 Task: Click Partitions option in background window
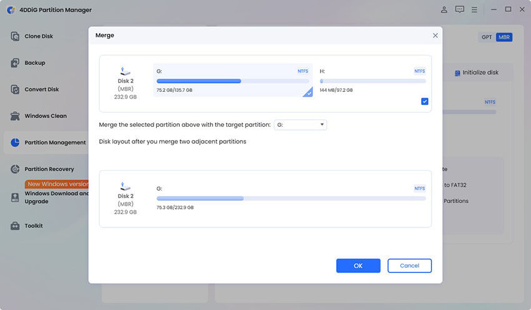[x=456, y=201]
